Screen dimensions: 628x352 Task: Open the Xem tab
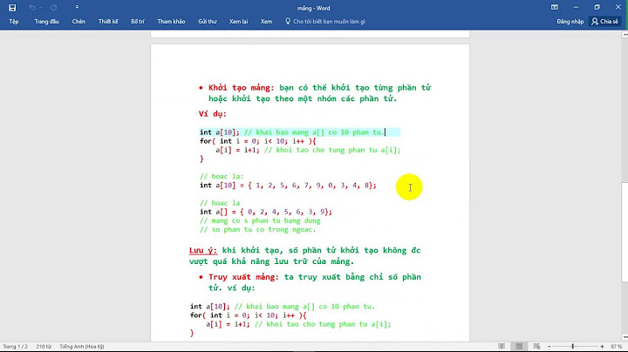(x=266, y=22)
